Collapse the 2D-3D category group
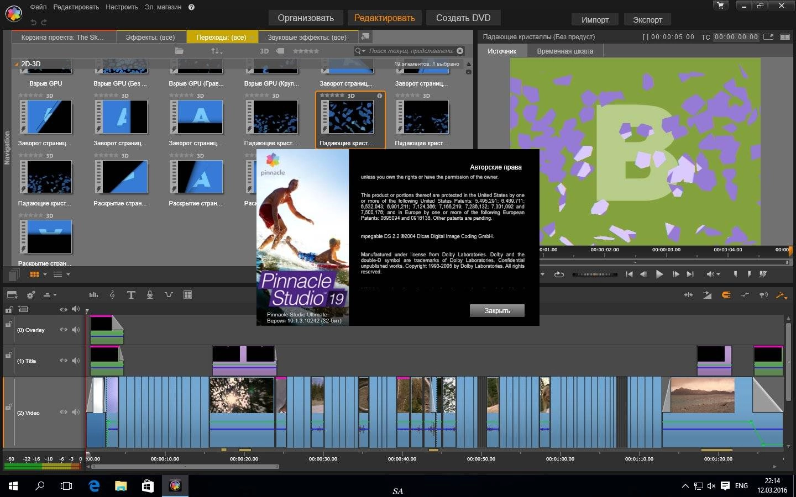 (x=17, y=64)
